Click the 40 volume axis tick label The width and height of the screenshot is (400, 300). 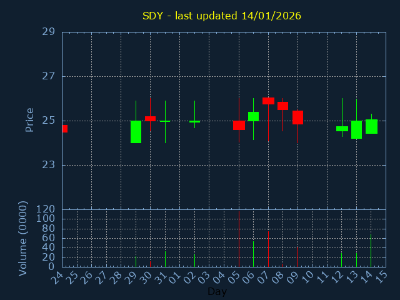49,247
